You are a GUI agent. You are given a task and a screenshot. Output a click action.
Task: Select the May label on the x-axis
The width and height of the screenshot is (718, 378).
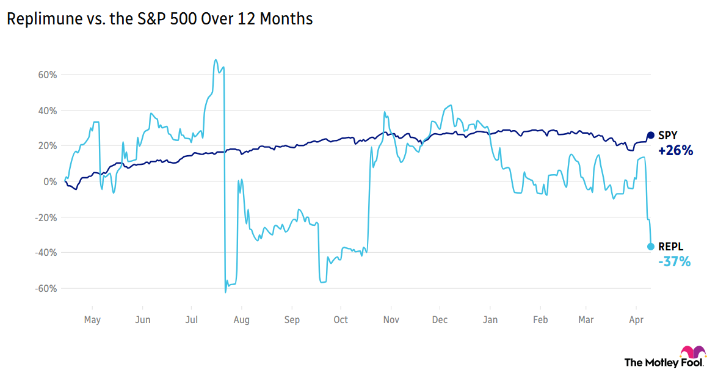(92, 319)
